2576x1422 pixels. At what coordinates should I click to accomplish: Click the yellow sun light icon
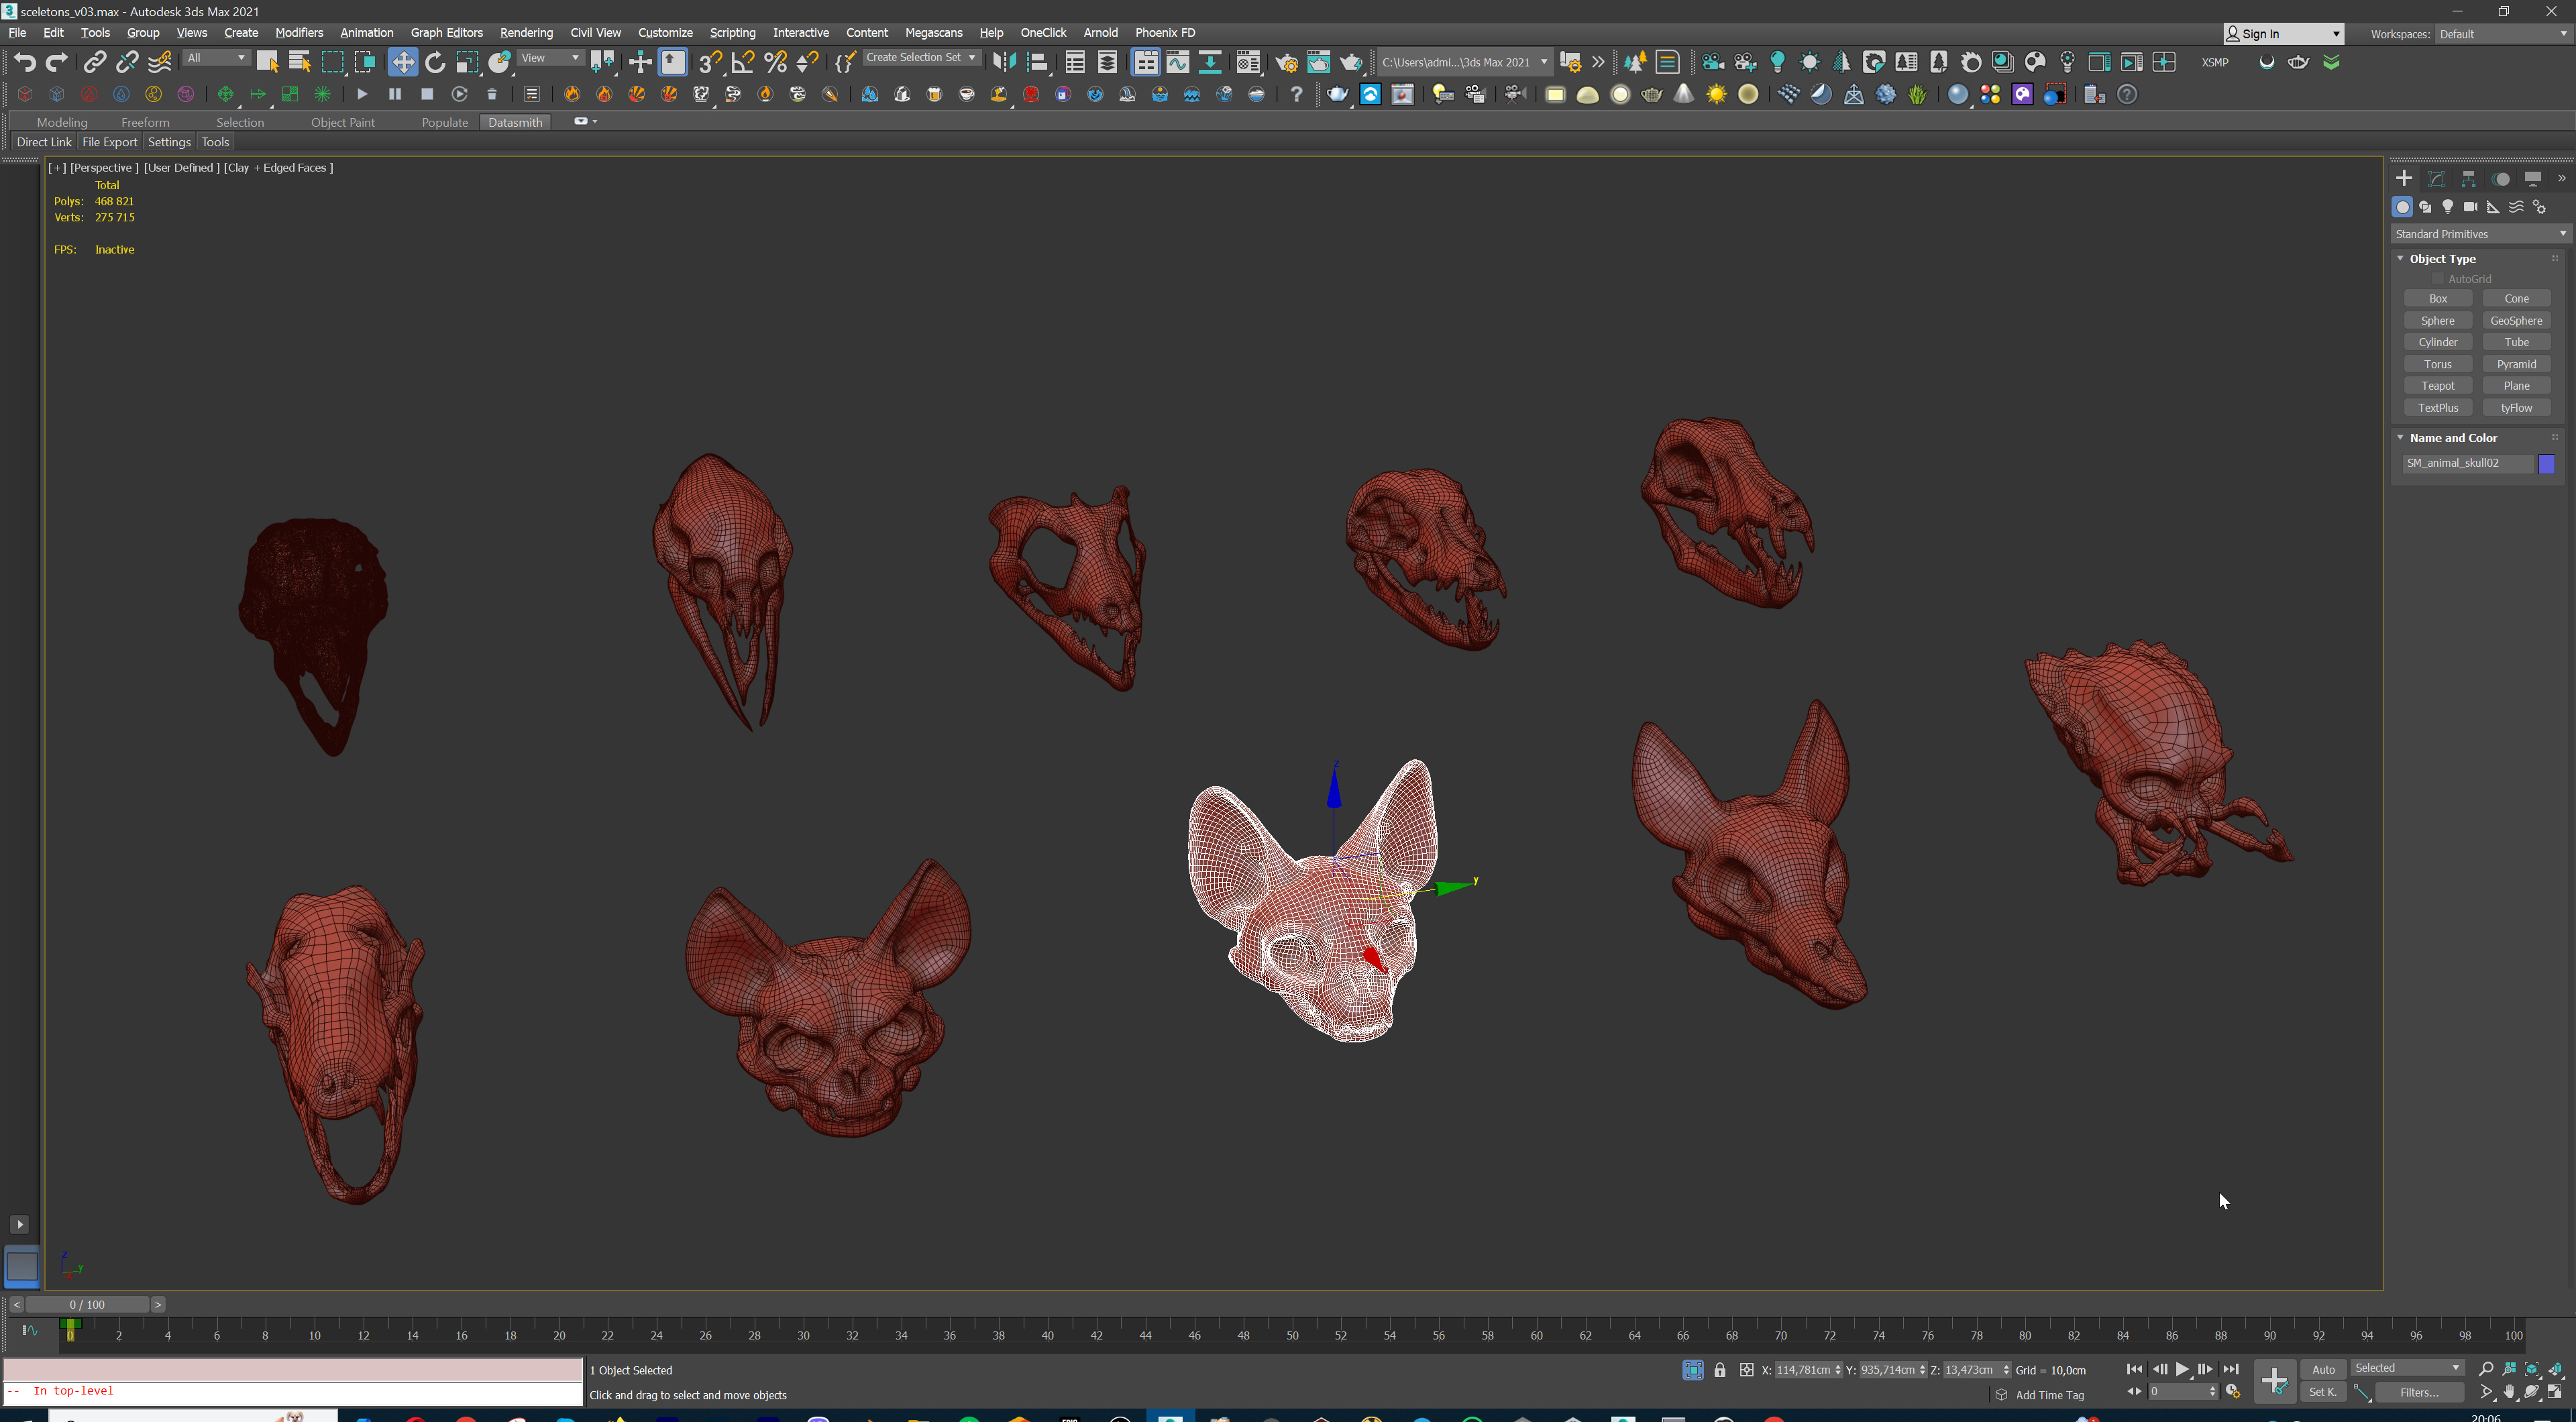click(x=1716, y=94)
